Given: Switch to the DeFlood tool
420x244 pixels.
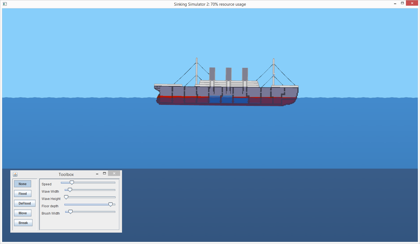Looking at the screenshot, I should pyautogui.click(x=25, y=203).
